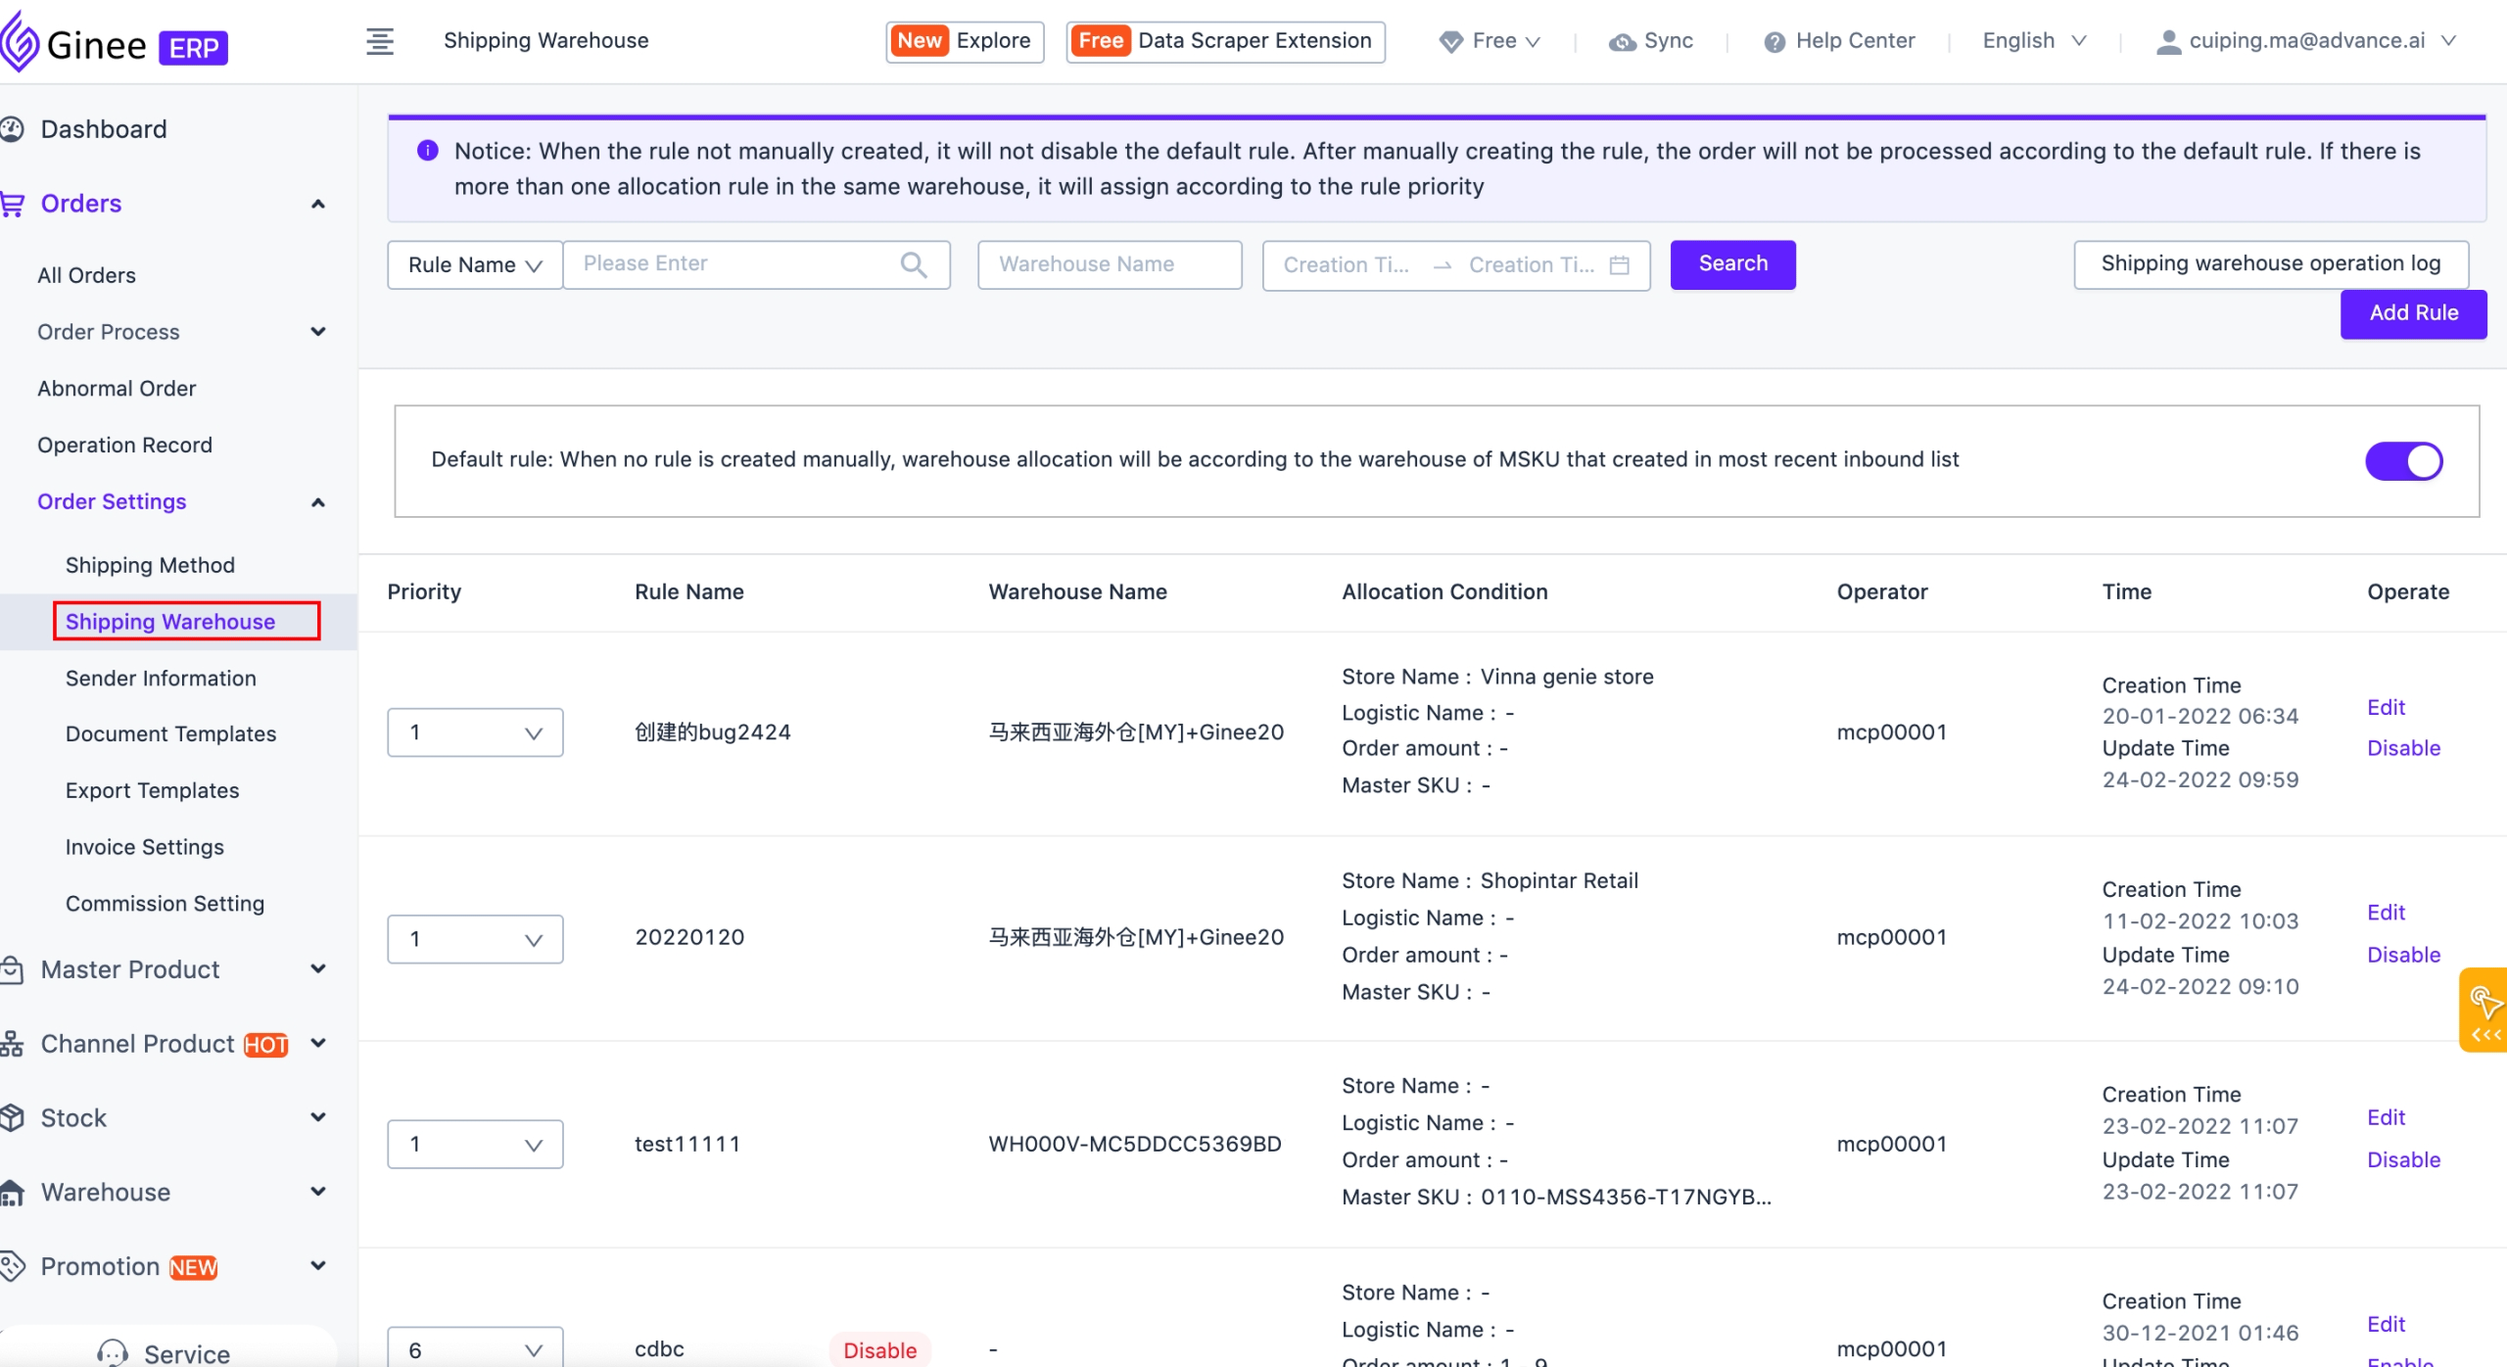Click the search magnifier icon in rule field
The height and width of the screenshot is (1367, 2507).
pos(913,264)
